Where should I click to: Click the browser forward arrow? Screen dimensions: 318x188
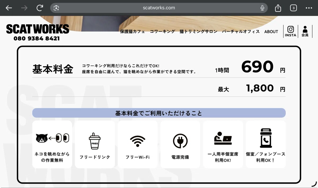click(24, 8)
